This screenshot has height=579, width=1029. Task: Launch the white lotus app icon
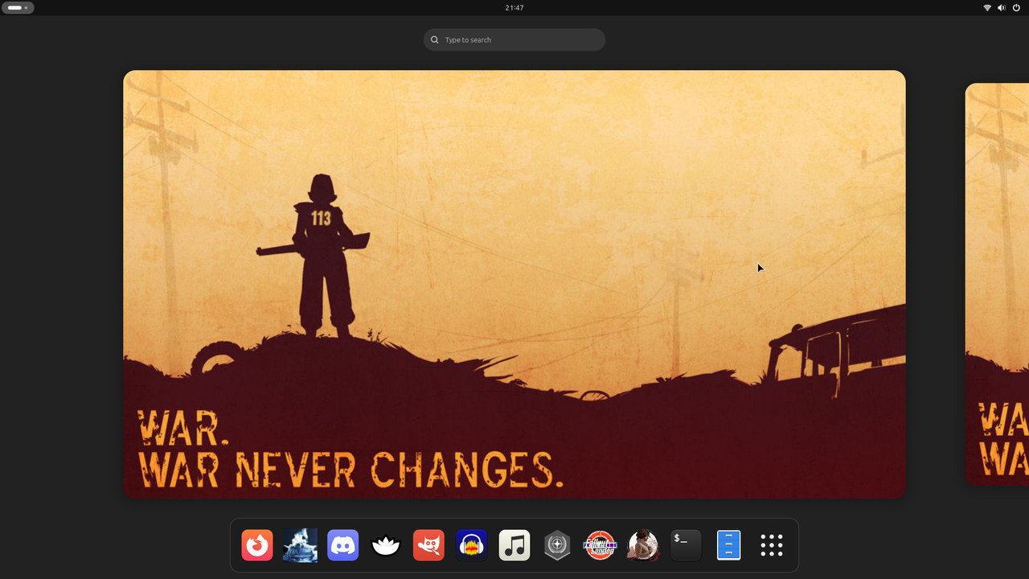(386, 545)
